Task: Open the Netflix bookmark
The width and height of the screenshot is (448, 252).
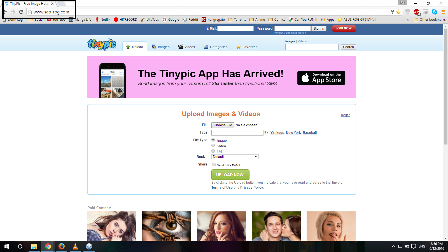Action: click(x=103, y=20)
